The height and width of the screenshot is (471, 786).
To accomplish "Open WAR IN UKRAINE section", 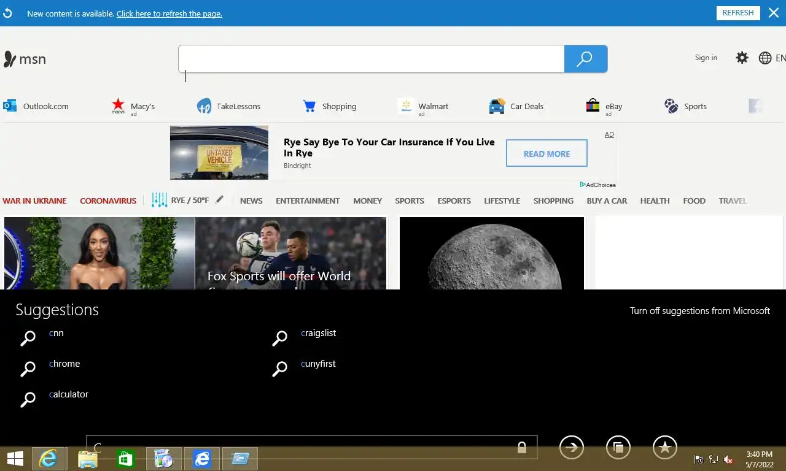I will click(34, 201).
